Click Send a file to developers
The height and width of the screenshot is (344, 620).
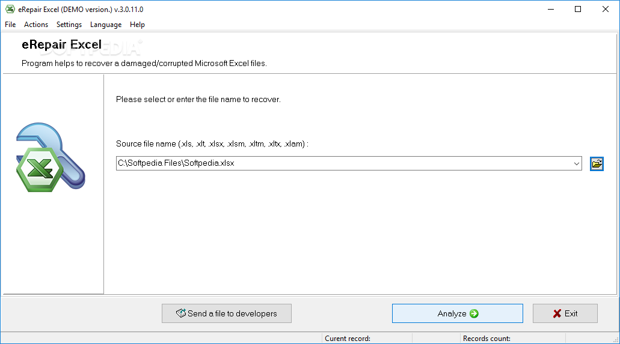point(227,313)
